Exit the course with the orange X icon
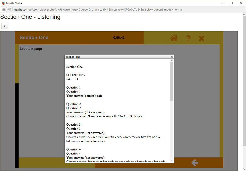The image size is (246, 171). click(201, 38)
